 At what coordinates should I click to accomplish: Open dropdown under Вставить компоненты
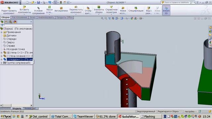point(24,15)
